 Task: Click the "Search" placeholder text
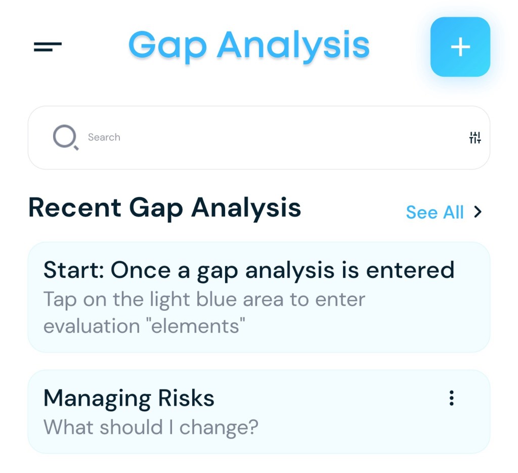click(104, 137)
